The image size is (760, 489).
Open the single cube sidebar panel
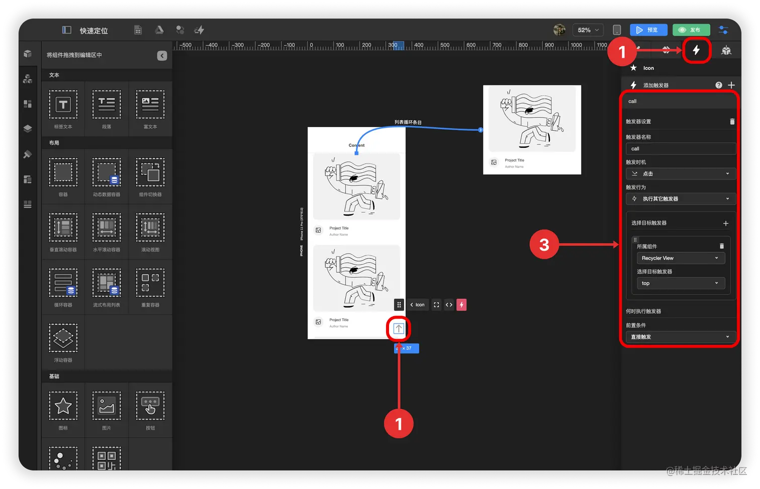click(28, 54)
